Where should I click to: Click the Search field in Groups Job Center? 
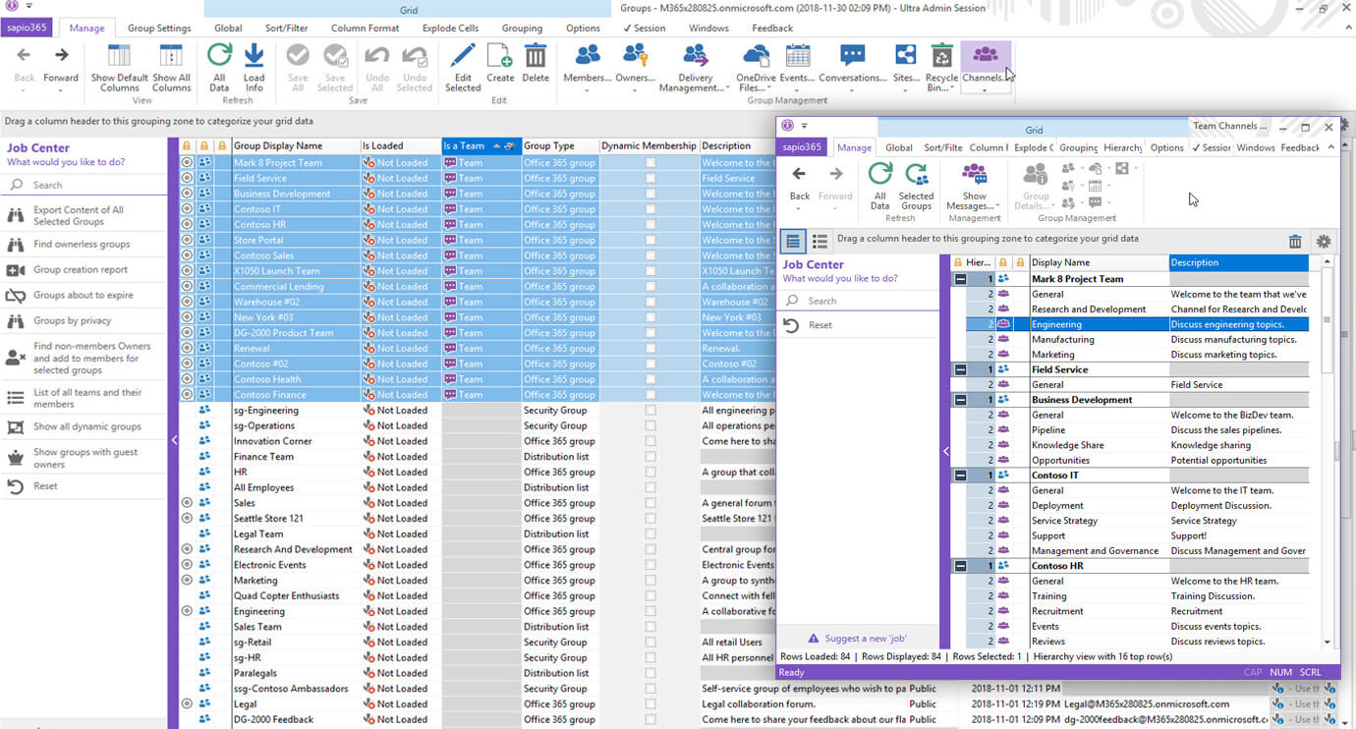[84, 185]
